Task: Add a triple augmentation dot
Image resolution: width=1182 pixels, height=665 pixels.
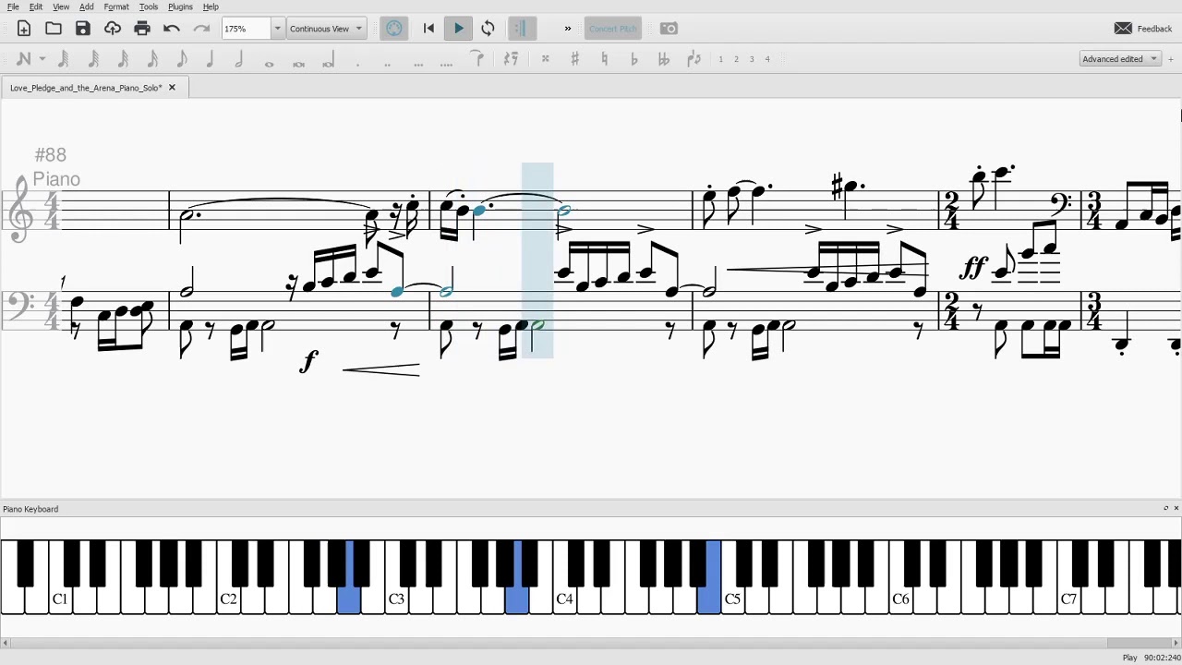Action: pos(418,63)
